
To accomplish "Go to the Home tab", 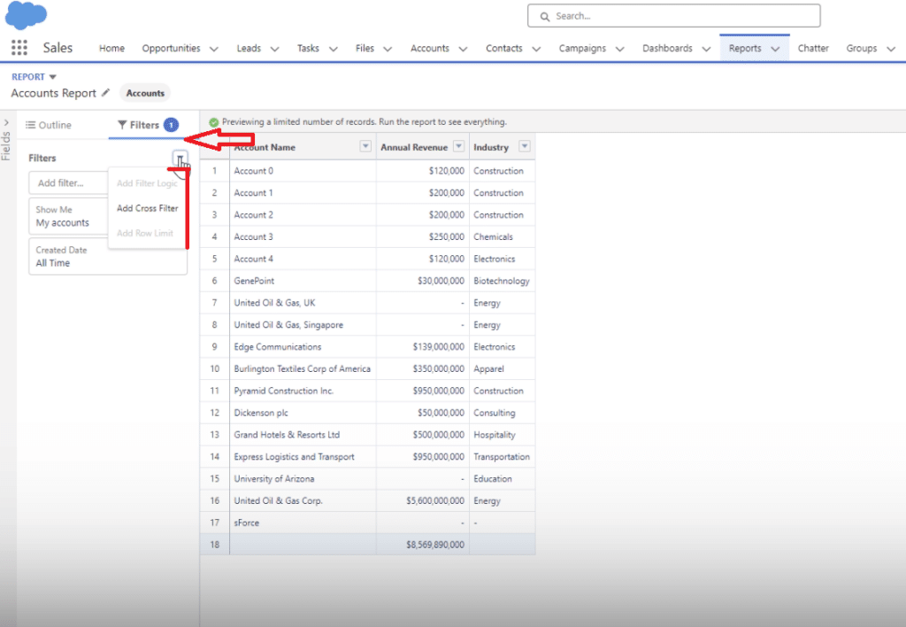I will point(111,49).
